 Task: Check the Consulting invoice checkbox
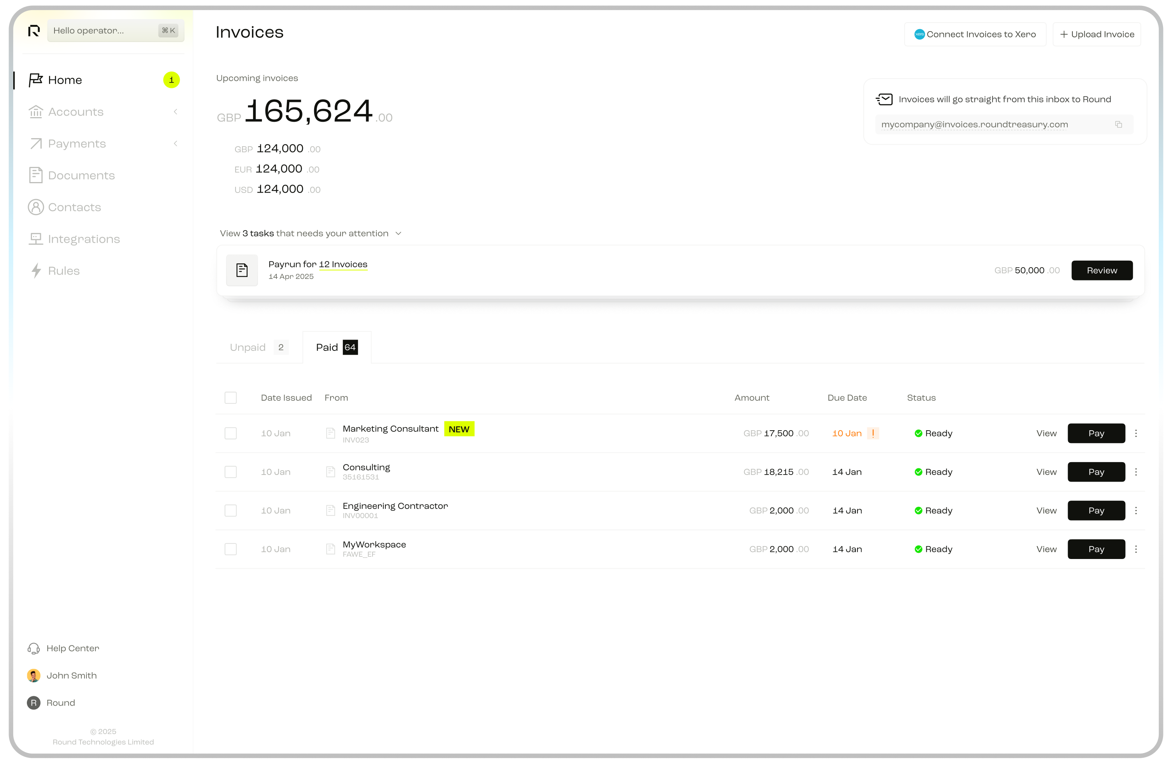[230, 472]
